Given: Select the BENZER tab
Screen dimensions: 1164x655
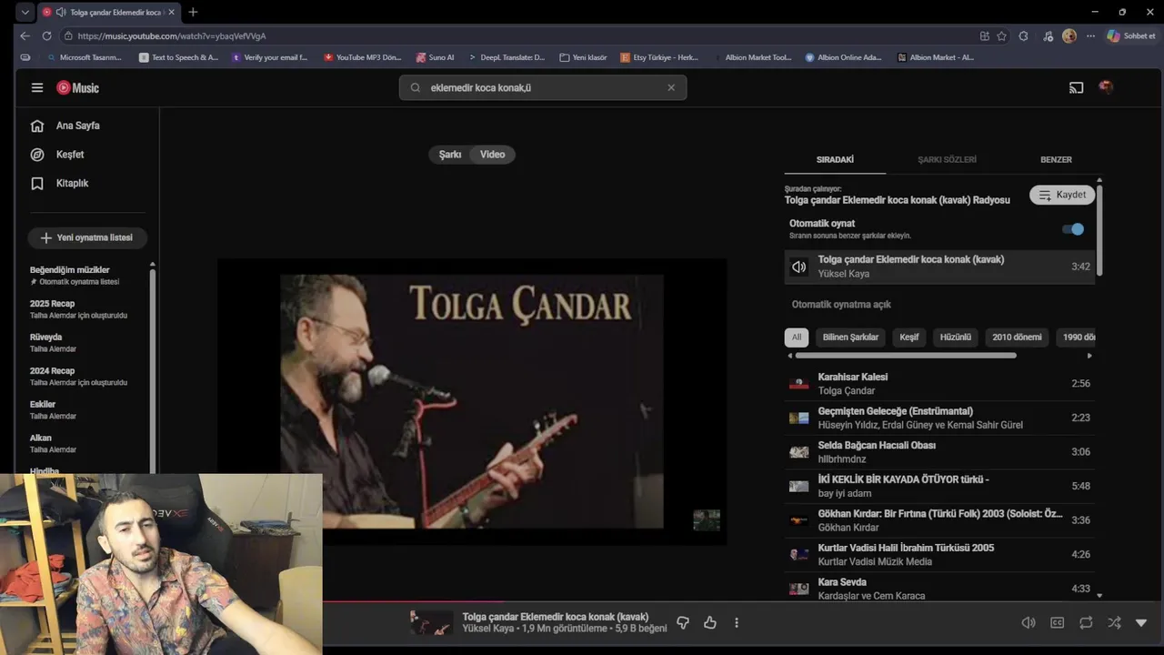Looking at the screenshot, I should (1056, 159).
